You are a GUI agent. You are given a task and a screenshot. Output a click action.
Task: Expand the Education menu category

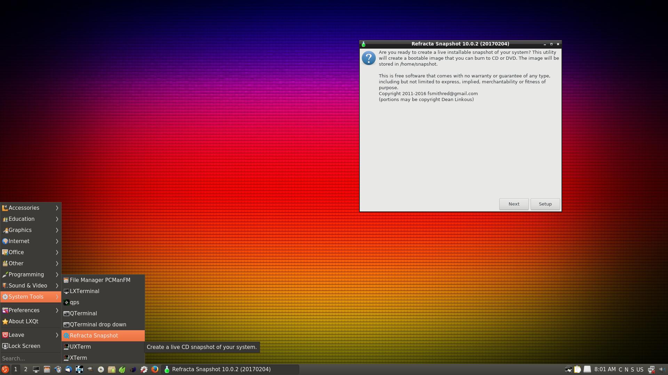click(31, 219)
